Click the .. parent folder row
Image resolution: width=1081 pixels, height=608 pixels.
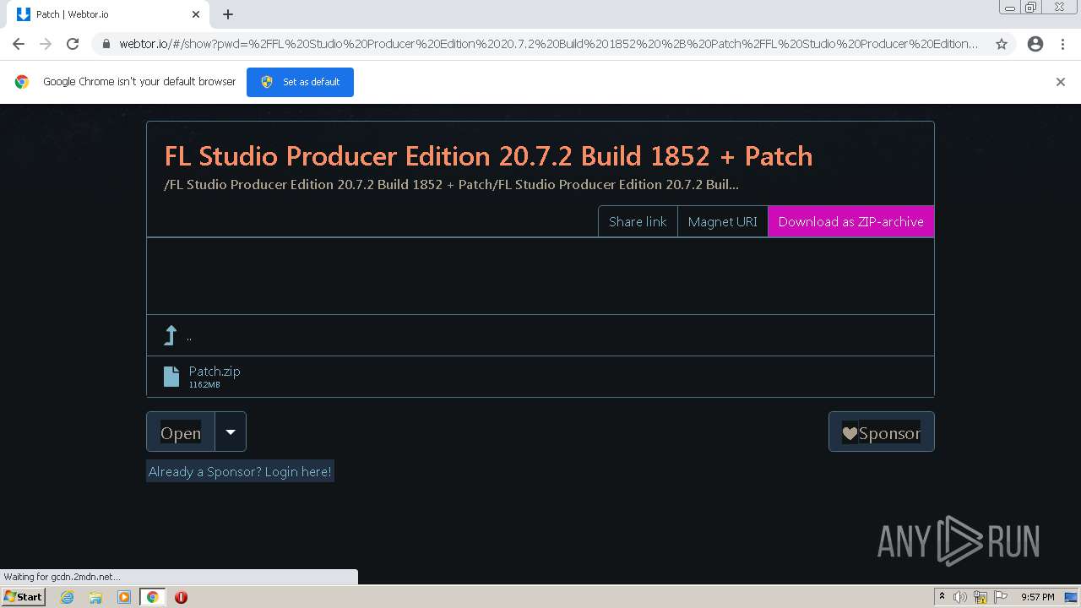tap(540, 335)
